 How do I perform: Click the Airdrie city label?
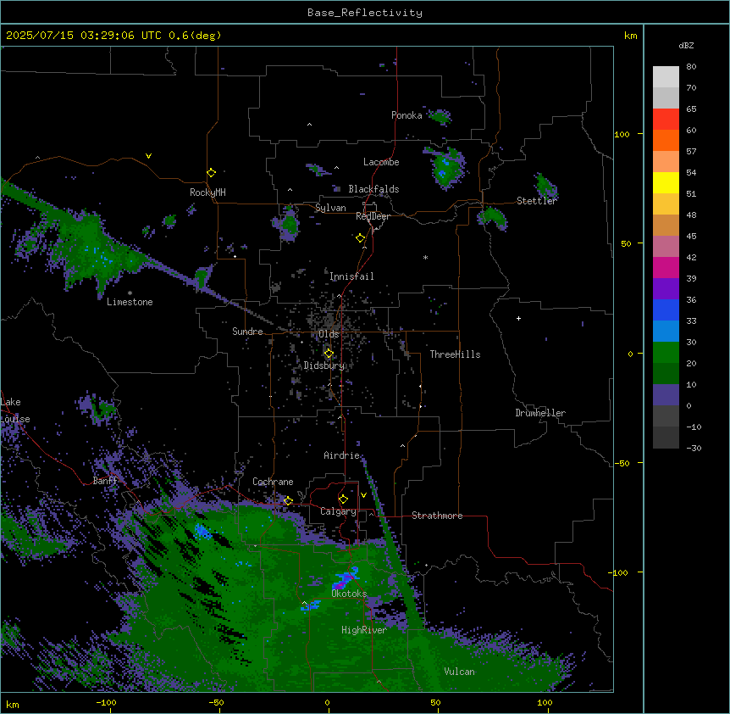342,455
